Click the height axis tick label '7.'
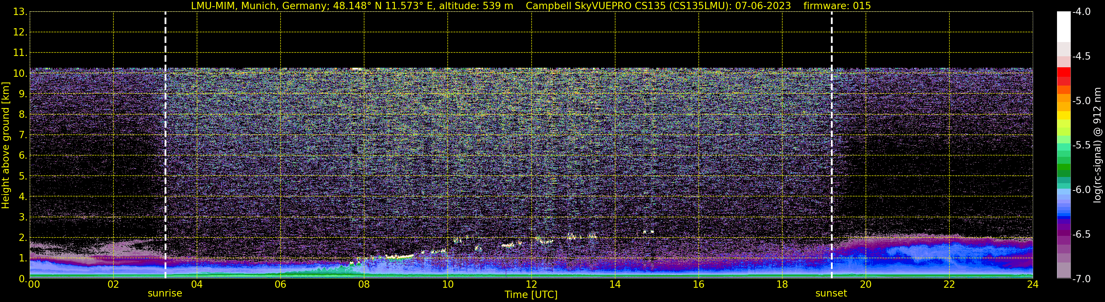The image size is (1105, 302). pyautogui.click(x=23, y=135)
